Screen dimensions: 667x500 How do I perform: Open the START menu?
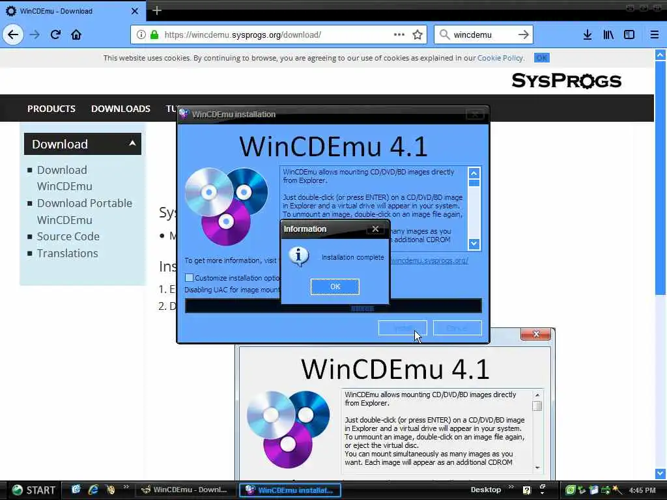pos(33,490)
